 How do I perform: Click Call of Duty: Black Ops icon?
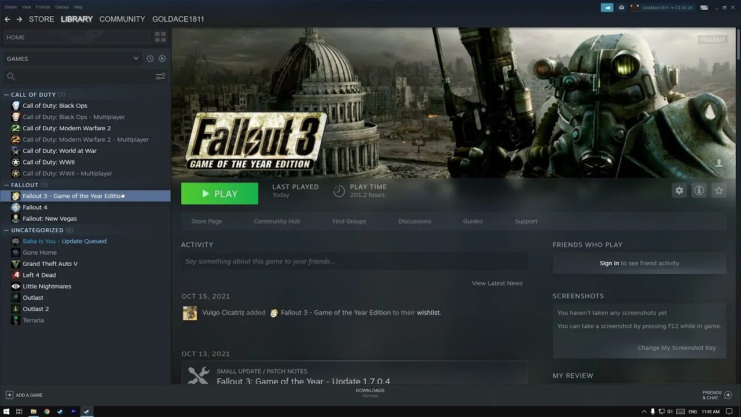(x=16, y=105)
